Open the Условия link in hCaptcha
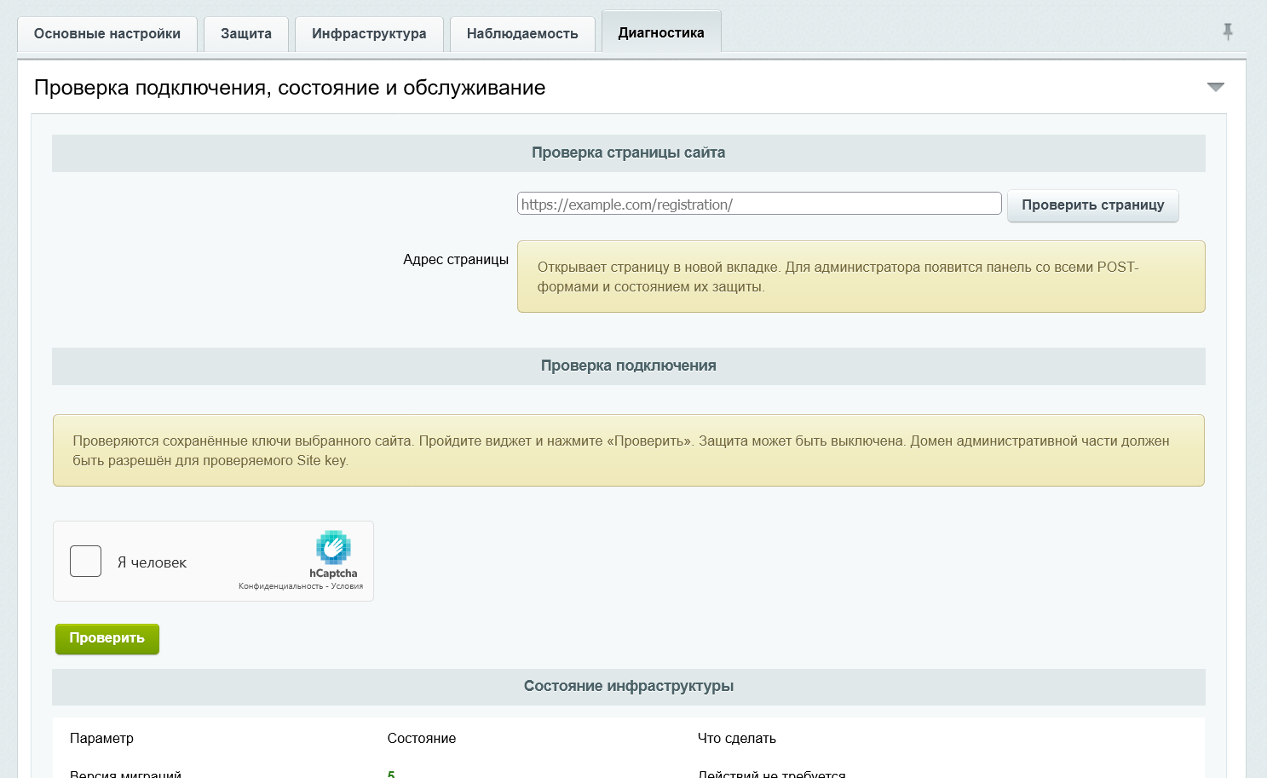This screenshot has height=778, width=1267. click(347, 586)
